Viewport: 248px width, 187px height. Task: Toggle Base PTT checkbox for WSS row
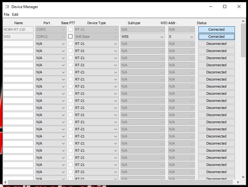point(71,37)
